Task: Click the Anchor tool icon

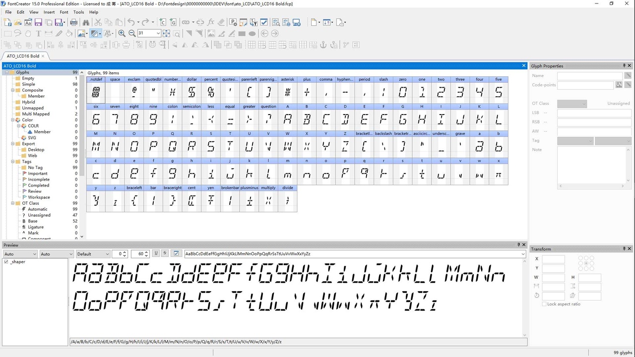Action: 323,45
